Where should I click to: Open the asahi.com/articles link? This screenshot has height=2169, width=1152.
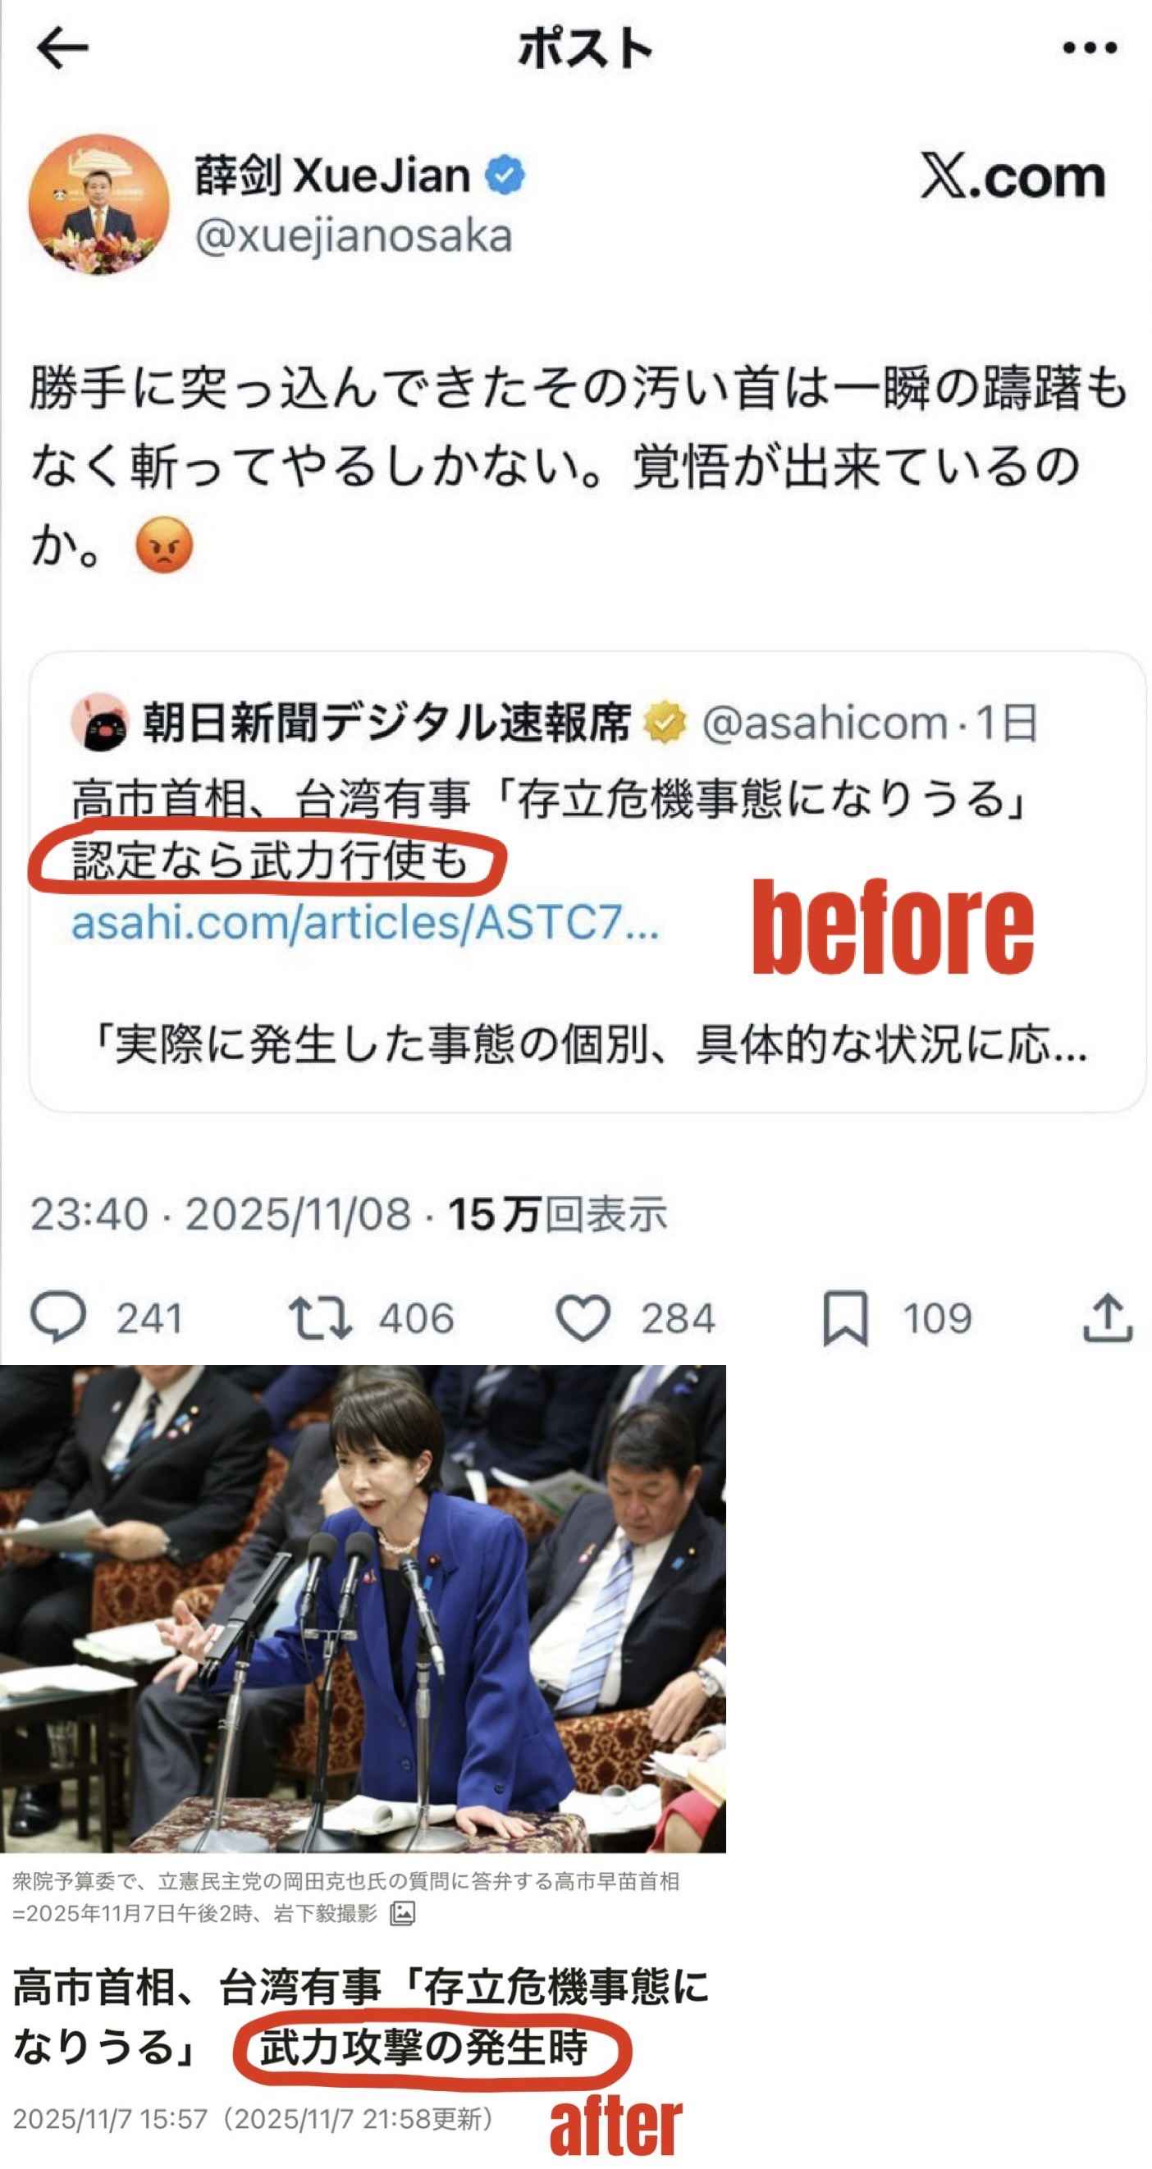(364, 923)
